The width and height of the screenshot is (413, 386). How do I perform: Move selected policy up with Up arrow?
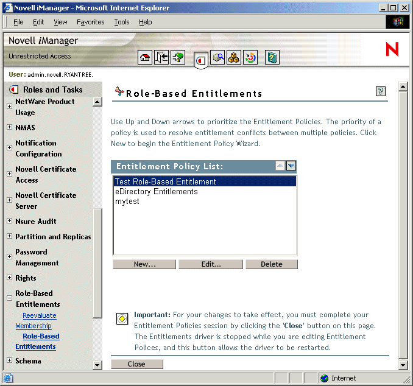click(x=280, y=166)
